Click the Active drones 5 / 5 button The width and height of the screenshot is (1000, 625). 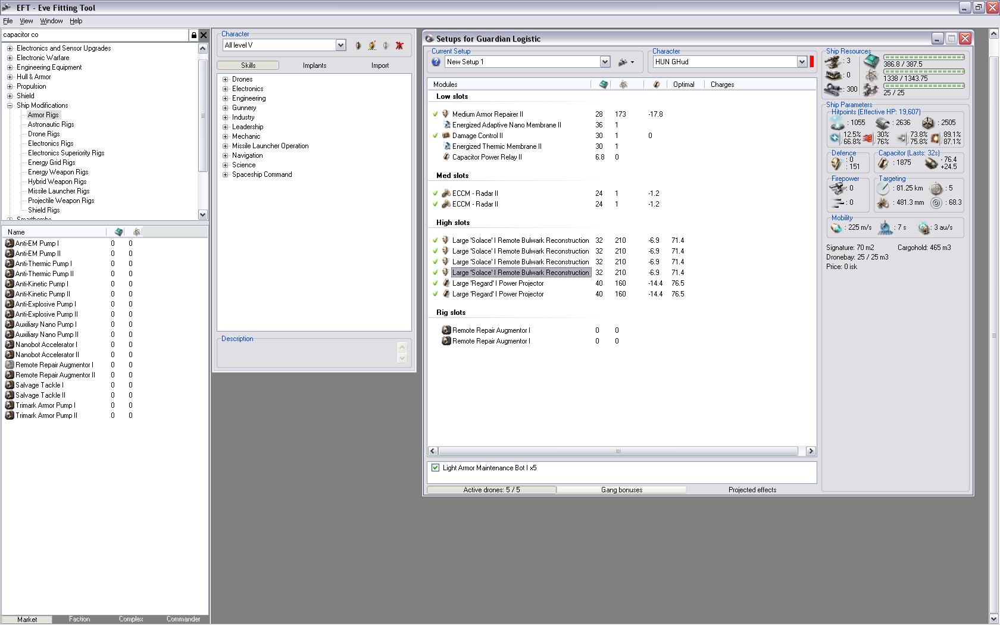pyautogui.click(x=492, y=490)
